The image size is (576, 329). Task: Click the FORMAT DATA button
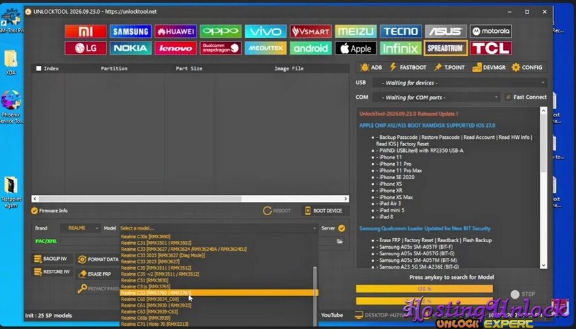tap(98, 259)
